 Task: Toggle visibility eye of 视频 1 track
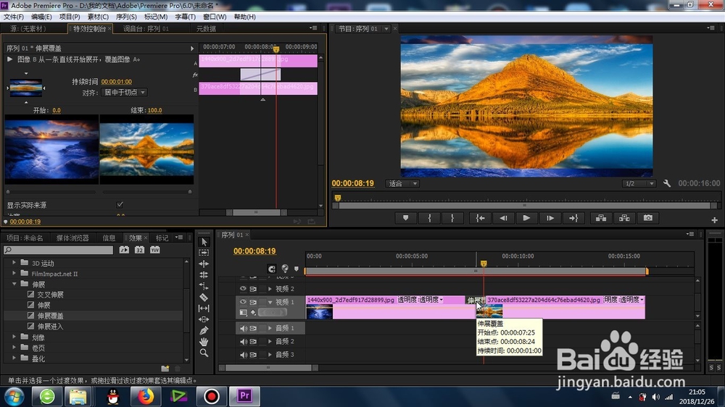(x=243, y=302)
